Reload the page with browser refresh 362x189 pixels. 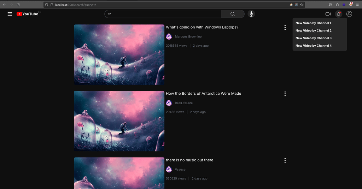coord(18,5)
